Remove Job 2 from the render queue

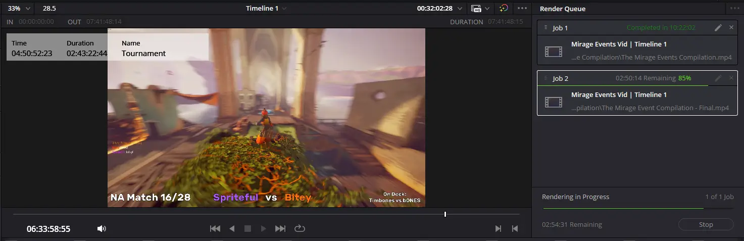click(x=731, y=78)
